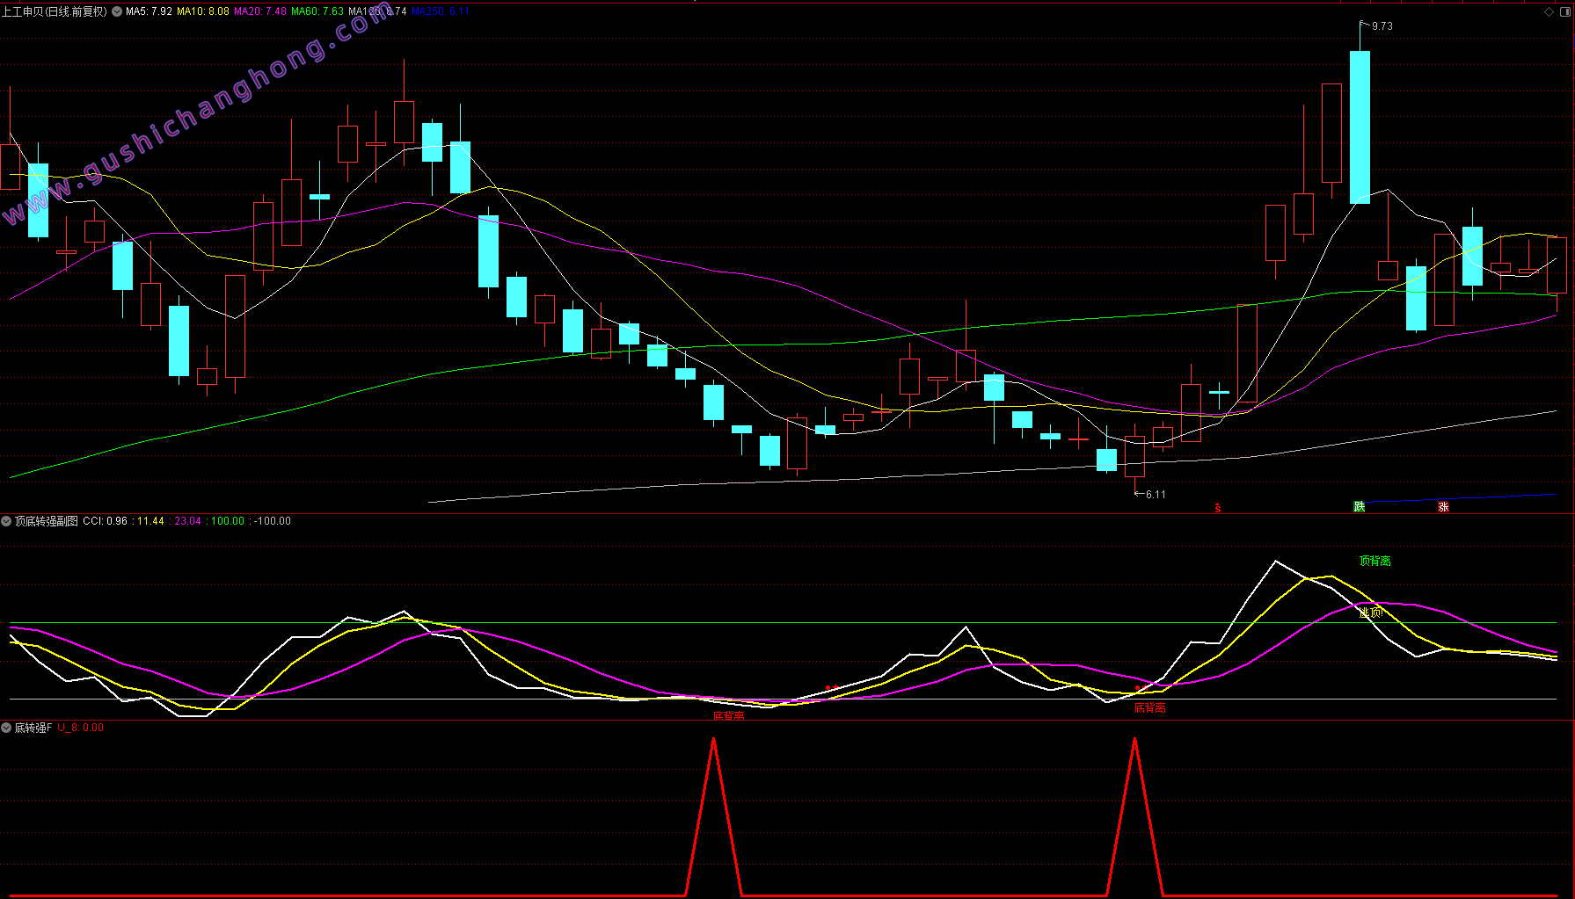
Task: Click the 6.11 low price label
Action: 1156,495
